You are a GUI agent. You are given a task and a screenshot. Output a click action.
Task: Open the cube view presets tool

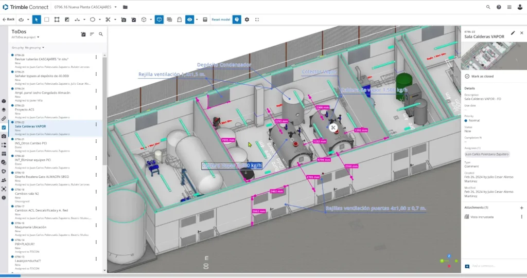coord(144,20)
